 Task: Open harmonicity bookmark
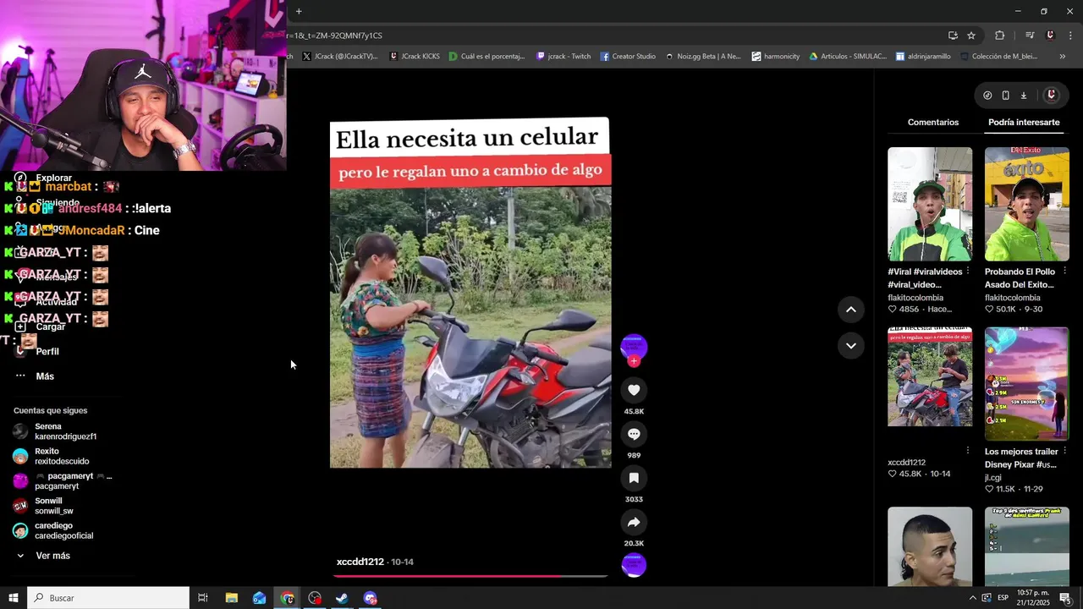[775, 57]
